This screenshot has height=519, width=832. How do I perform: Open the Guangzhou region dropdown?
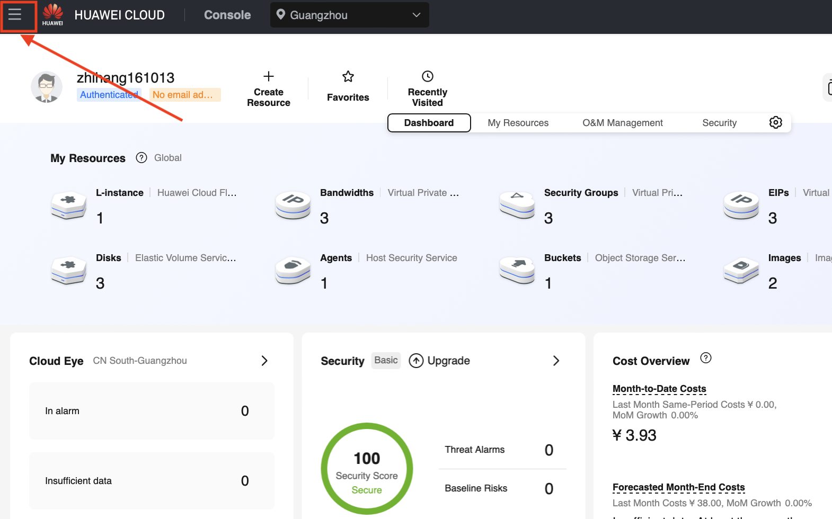[349, 15]
